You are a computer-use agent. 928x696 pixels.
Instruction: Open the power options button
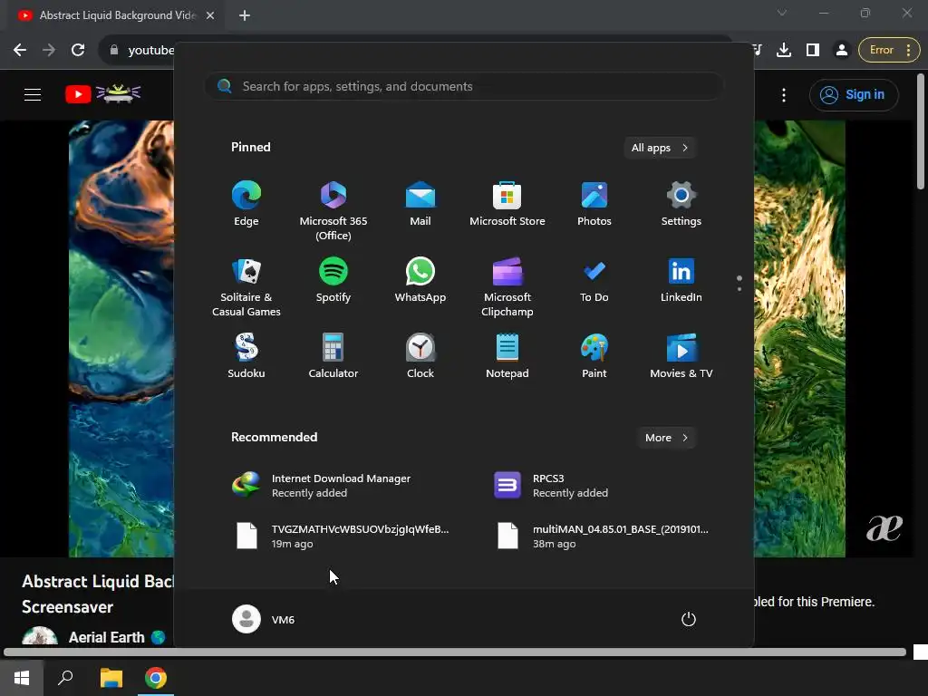click(689, 619)
